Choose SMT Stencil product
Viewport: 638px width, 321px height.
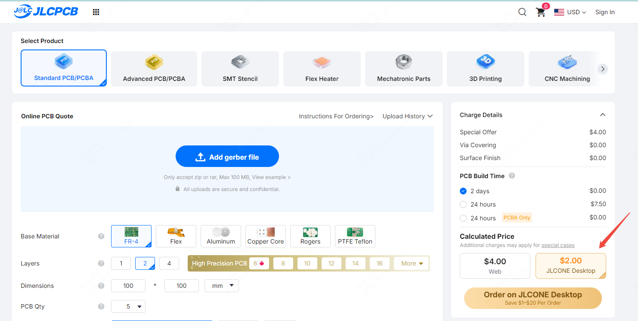pyautogui.click(x=240, y=69)
